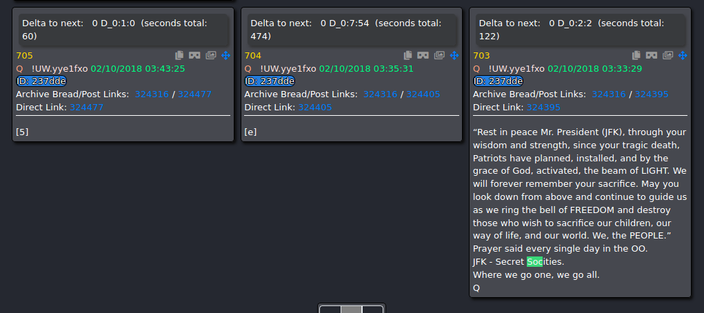The image size is (704, 313).
Task: Follow Direct Link 324477
Action: tap(87, 108)
